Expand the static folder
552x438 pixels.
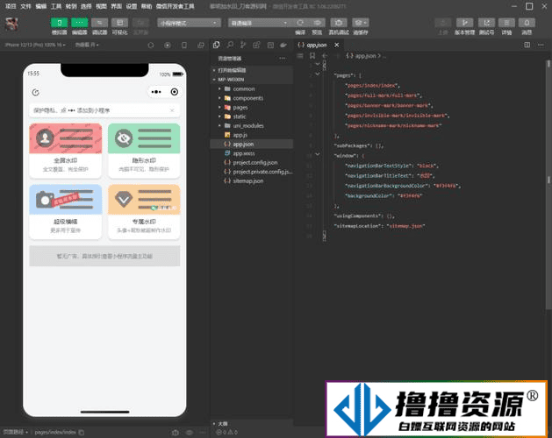coord(252,117)
